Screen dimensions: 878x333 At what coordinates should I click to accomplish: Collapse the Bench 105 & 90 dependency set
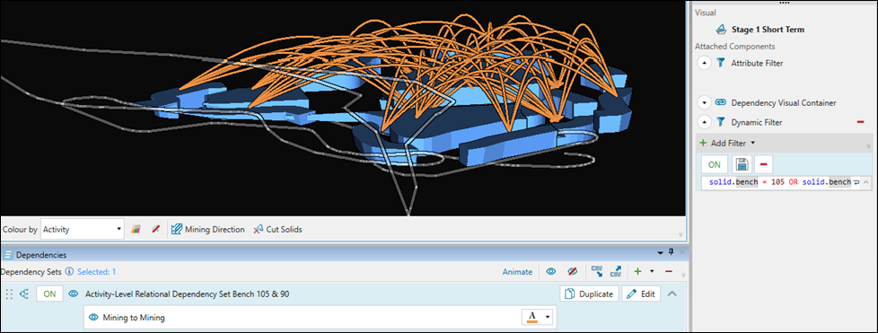pyautogui.click(x=672, y=294)
